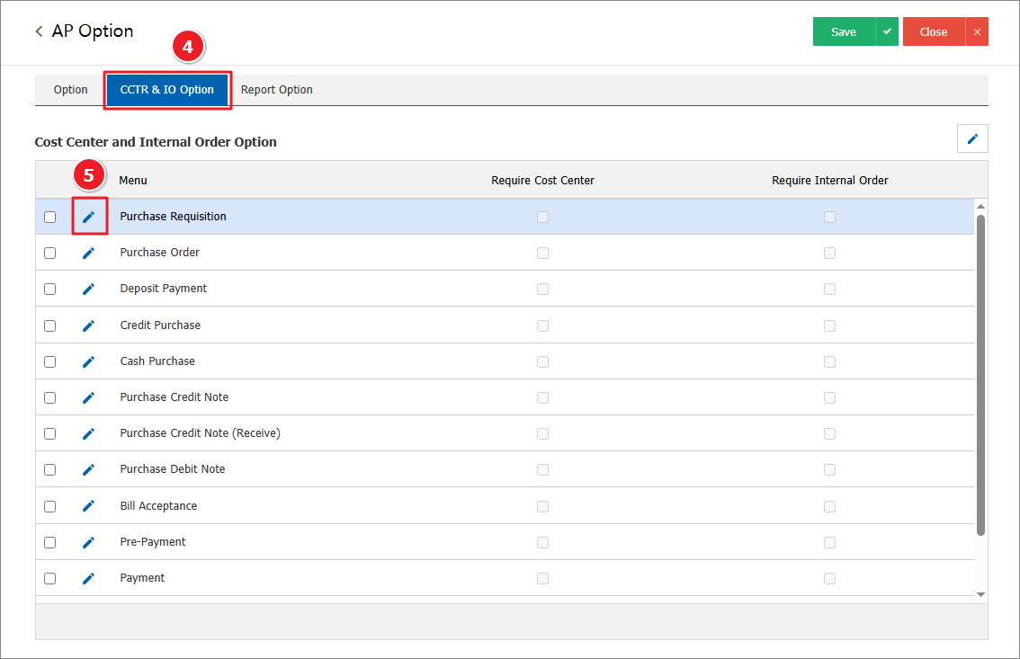Edit the Pre-Payment row
This screenshot has height=659, width=1020.
pyautogui.click(x=88, y=542)
